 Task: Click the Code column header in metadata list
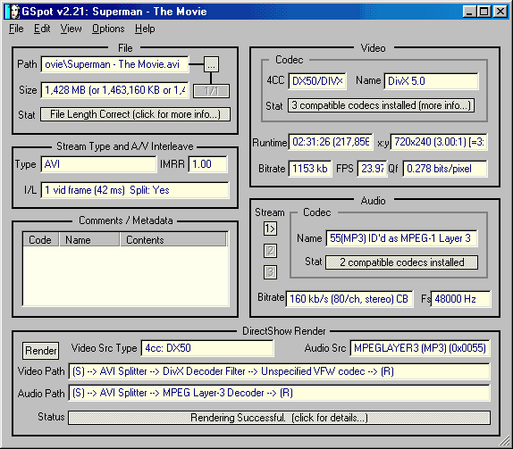40,239
